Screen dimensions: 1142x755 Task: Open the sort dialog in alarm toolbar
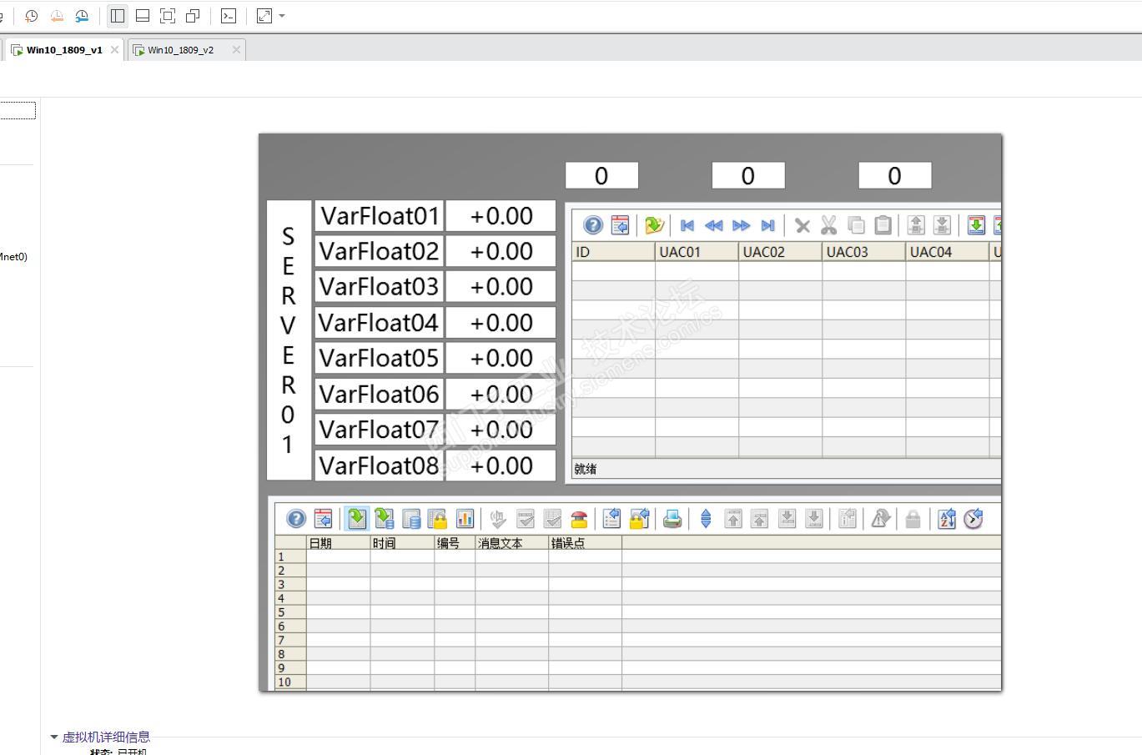coord(947,519)
